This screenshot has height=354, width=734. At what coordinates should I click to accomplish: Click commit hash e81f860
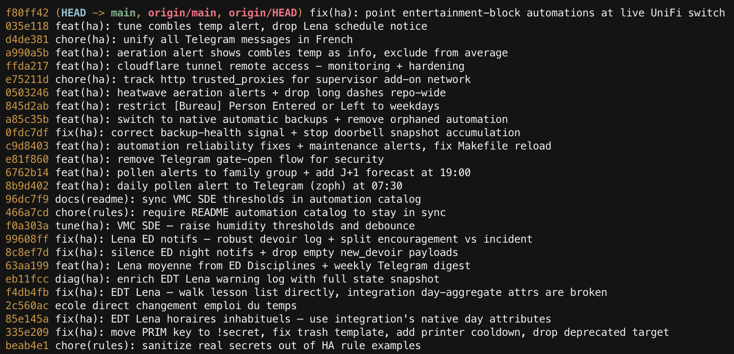coord(27,159)
